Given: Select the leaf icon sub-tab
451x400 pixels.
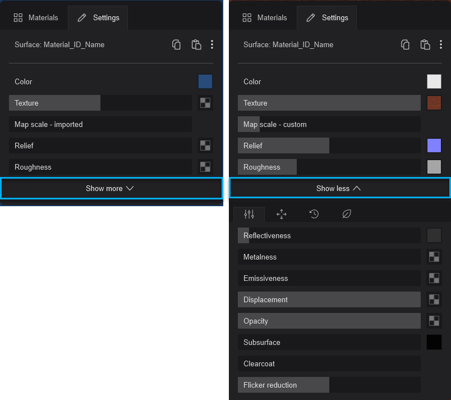Looking at the screenshot, I should coord(347,214).
